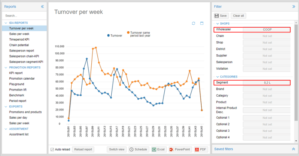Set the Optional 2 filter
Viewport: 299px width, 156px height.
(266, 124)
